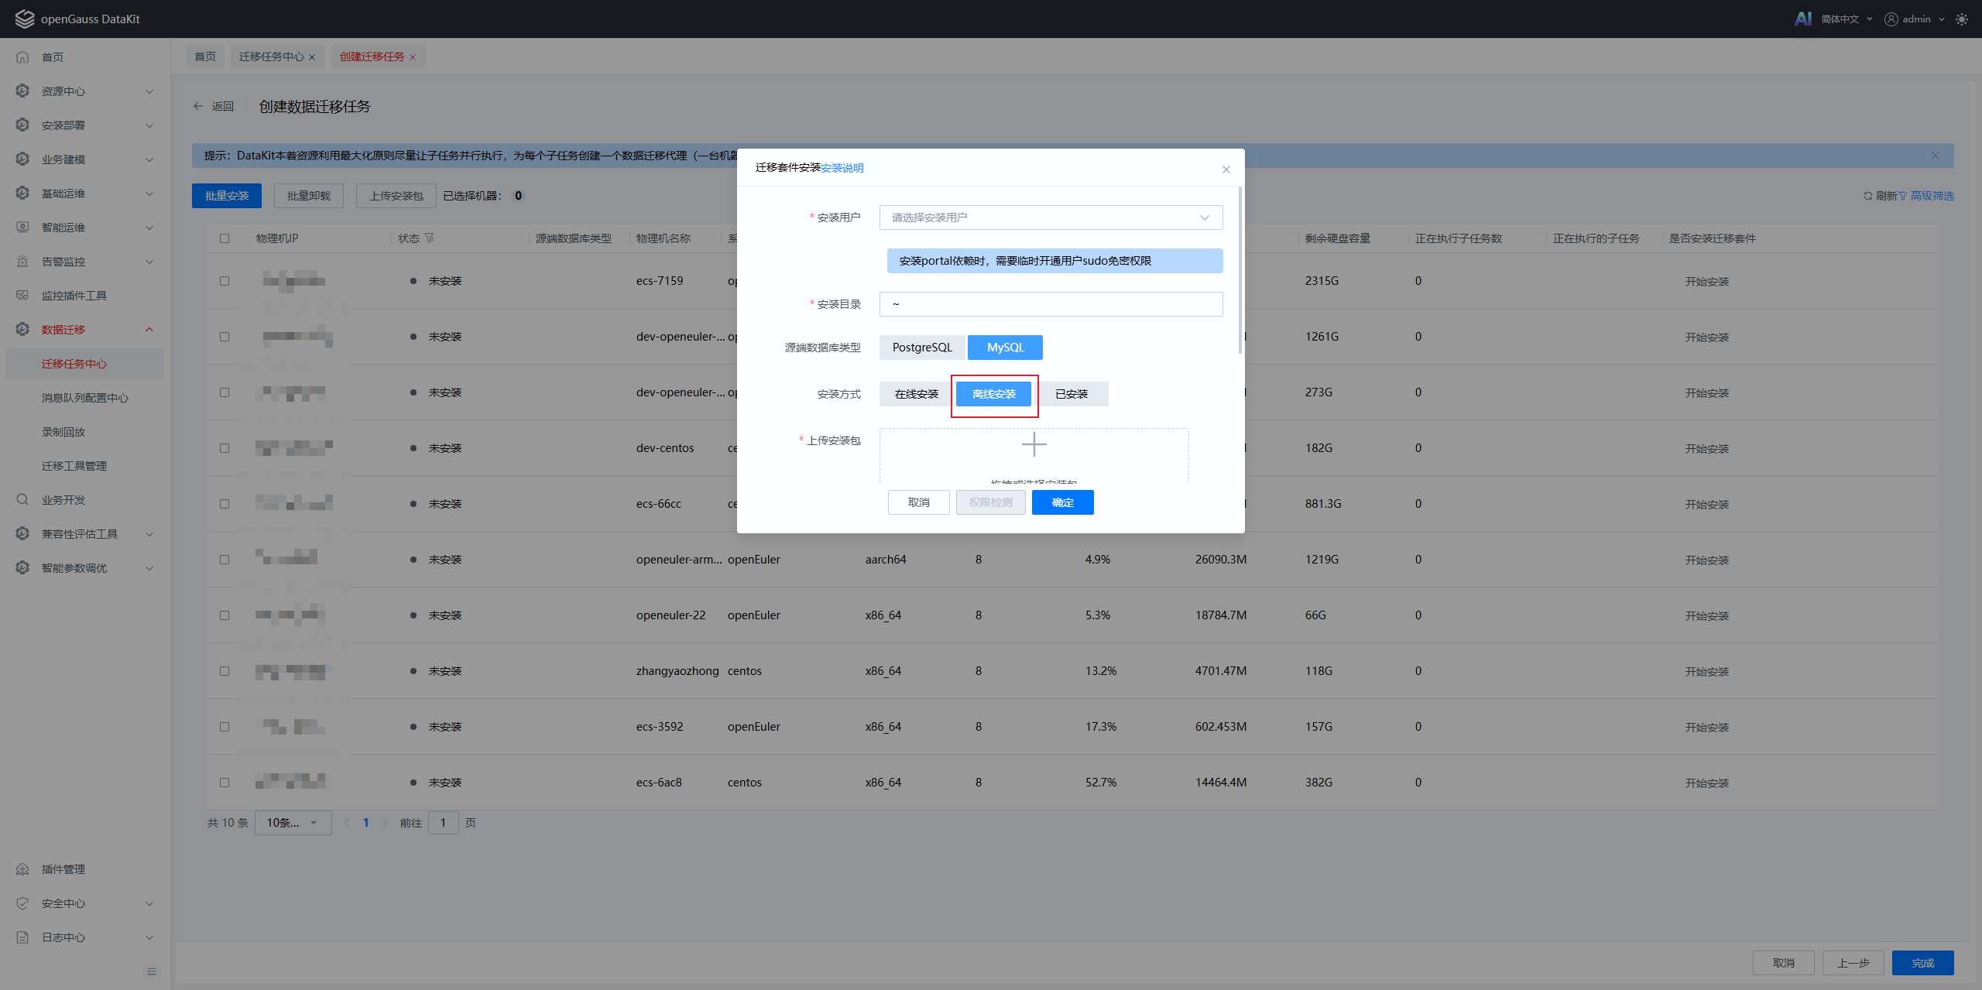Click the 安装目录 input field
The image size is (1982, 990).
click(x=1050, y=304)
